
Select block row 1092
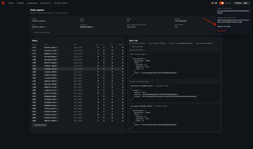(x=78, y=111)
